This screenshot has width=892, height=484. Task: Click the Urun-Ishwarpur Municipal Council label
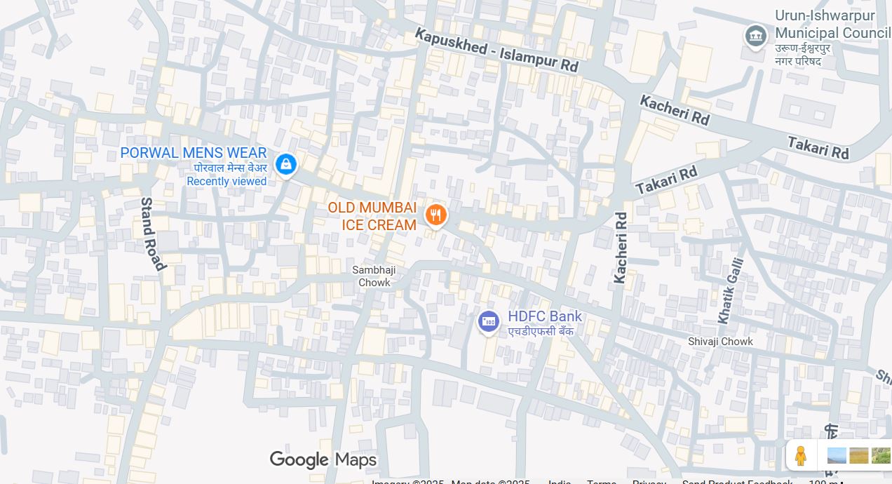(832, 25)
